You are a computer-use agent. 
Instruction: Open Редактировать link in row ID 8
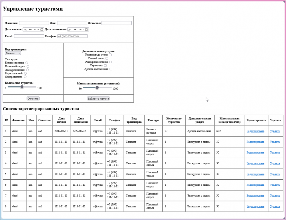(255, 206)
